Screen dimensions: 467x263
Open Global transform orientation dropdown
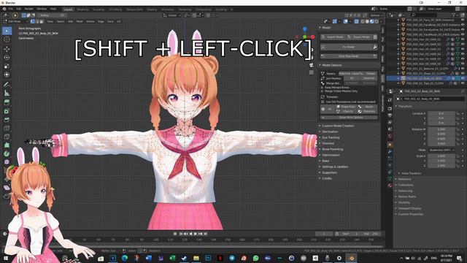(172, 15)
